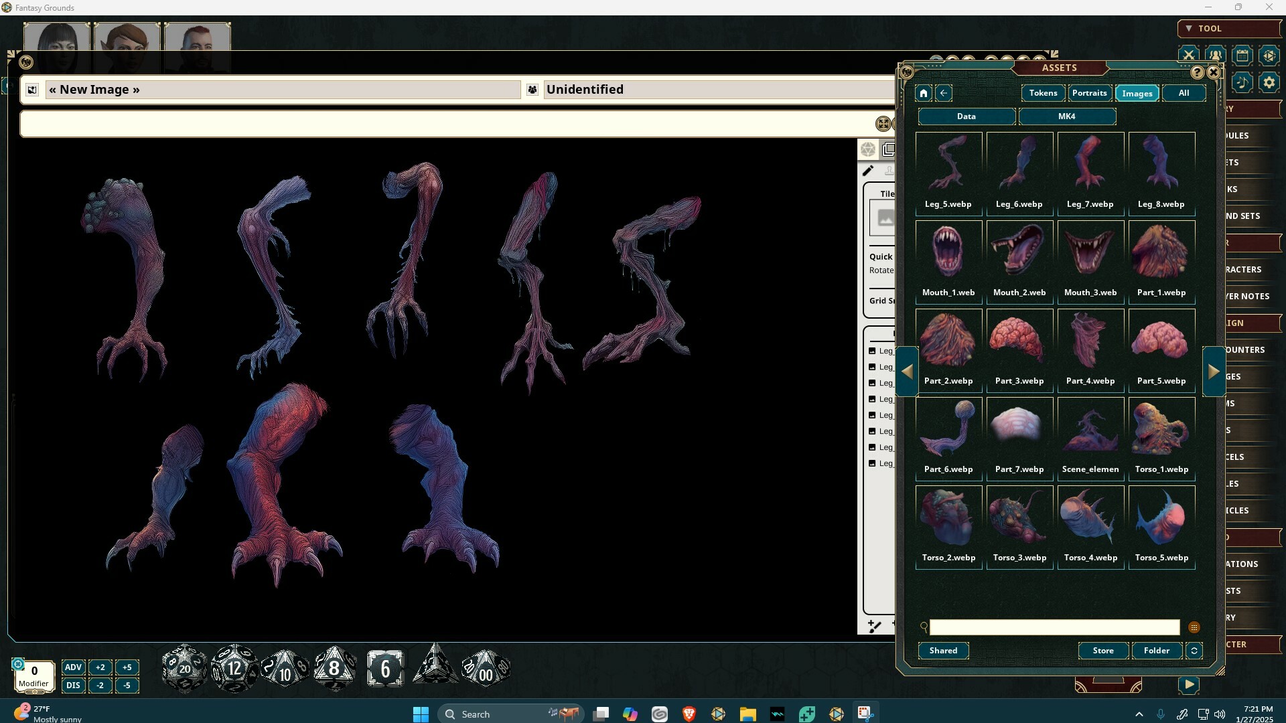Click the Folder button

coord(1157,650)
